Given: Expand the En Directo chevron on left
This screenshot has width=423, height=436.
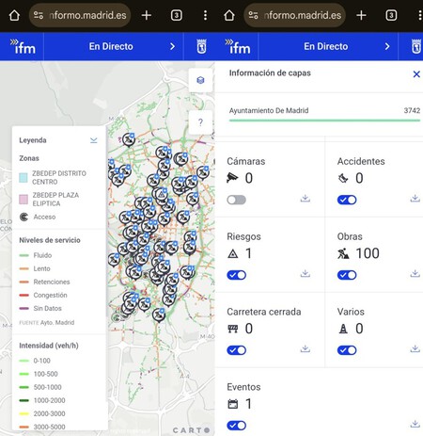Looking at the screenshot, I should click(x=172, y=47).
